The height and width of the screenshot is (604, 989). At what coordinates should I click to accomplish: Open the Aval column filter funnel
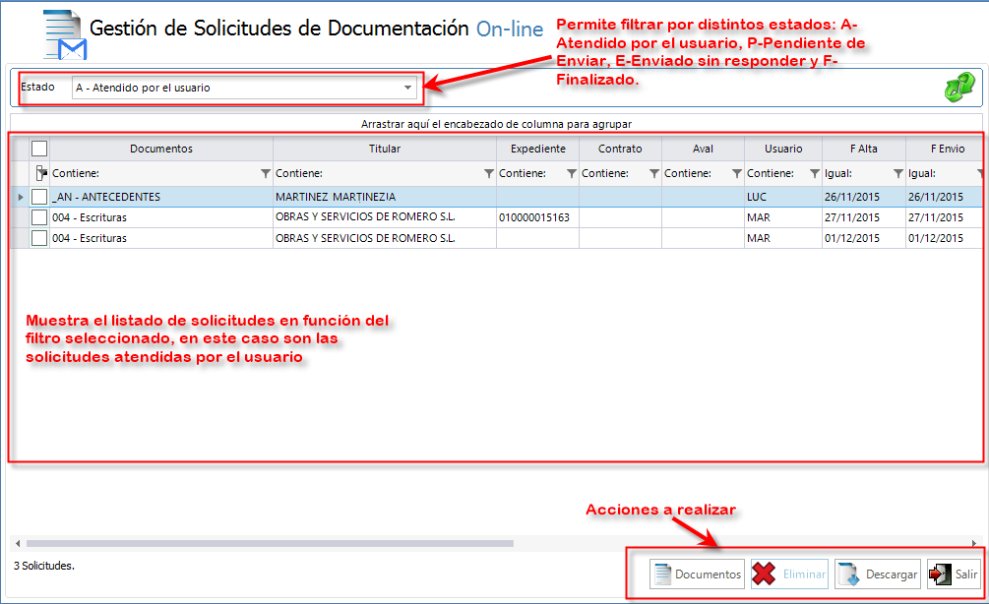pos(737,173)
